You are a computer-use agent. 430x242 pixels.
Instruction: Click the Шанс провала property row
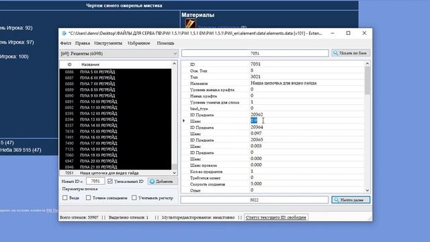(273, 165)
